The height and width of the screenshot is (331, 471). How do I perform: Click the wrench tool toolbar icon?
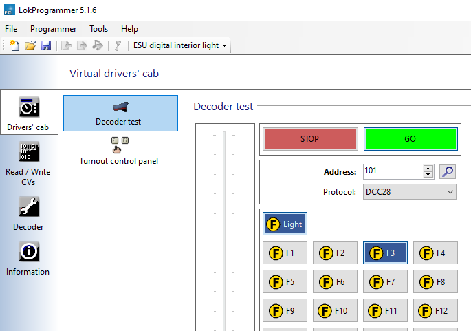tap(118, 45)
